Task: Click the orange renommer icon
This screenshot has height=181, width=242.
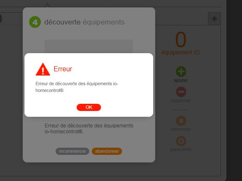Action: pos(181,121)
